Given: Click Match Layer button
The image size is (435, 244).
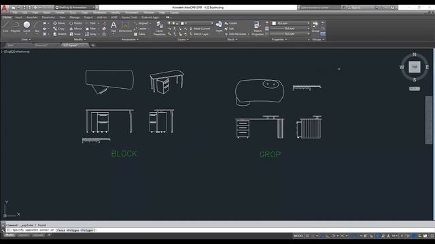Looking at the screenshot, I should [199, 34].
